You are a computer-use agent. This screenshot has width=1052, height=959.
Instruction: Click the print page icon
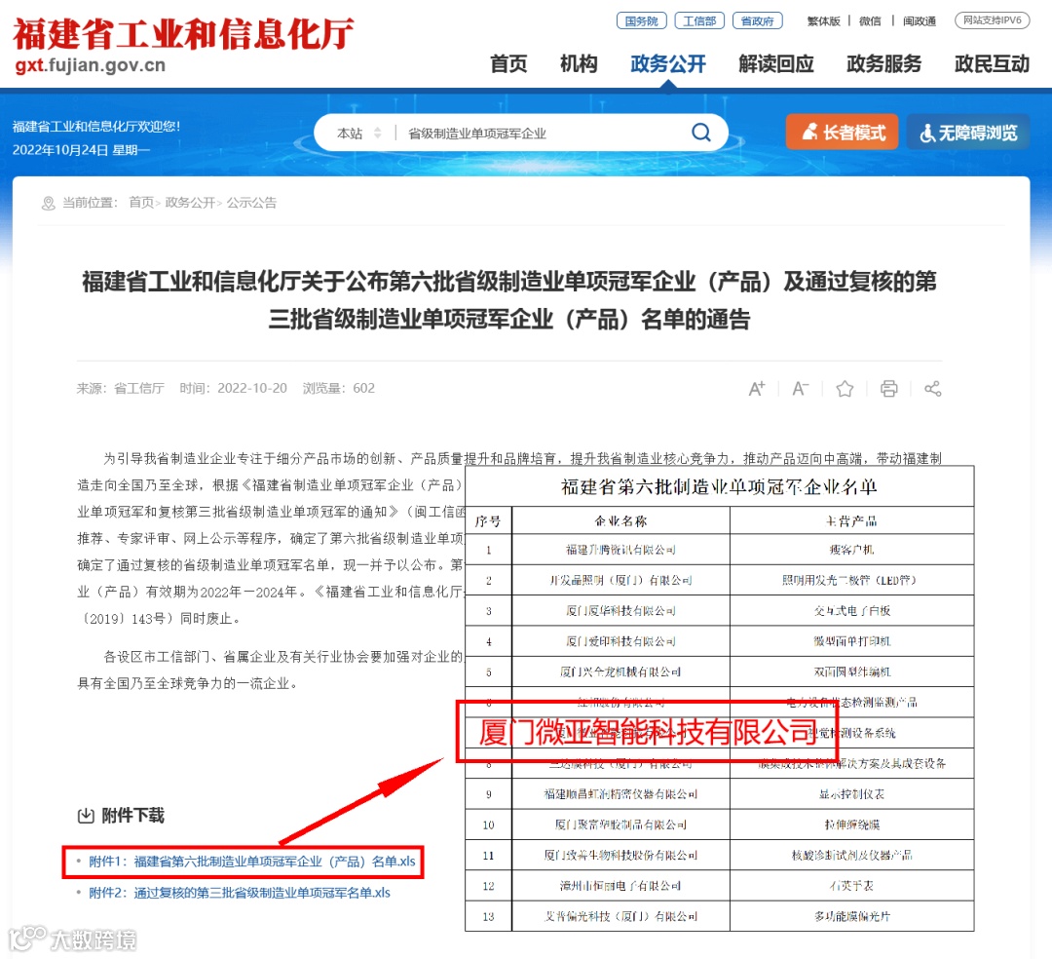tap(889, 389)
